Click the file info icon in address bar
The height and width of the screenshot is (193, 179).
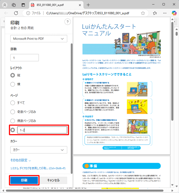[x=28, y=13]
